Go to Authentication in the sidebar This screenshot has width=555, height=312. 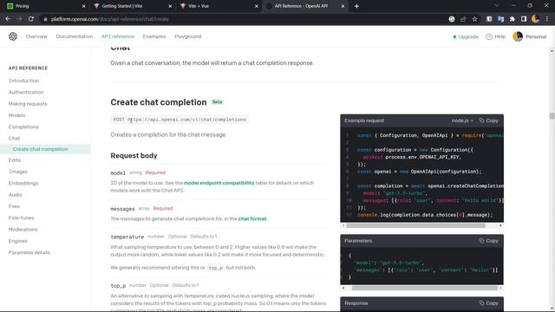[x=26, y=93]
